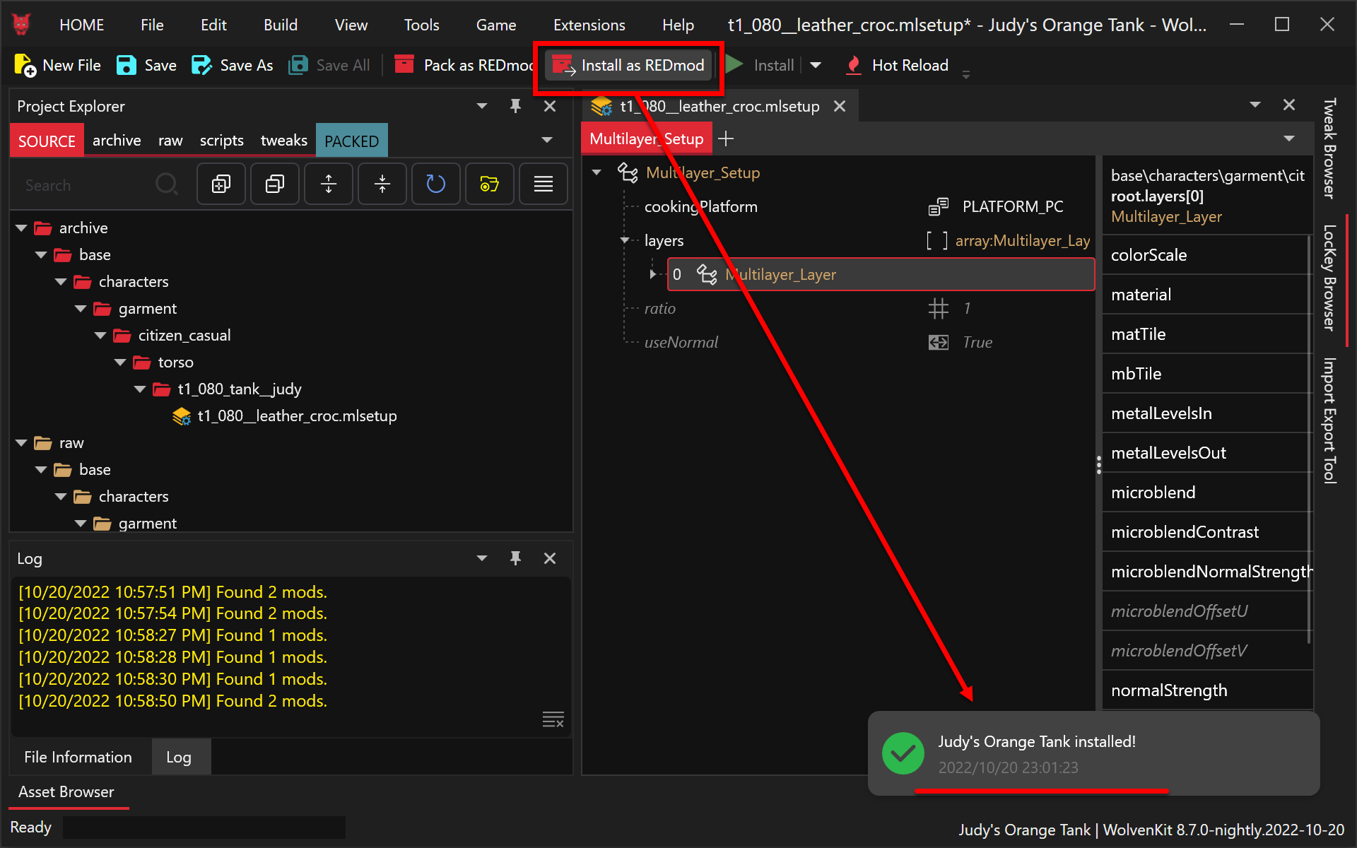
Task: Pin the Project Explorer panel
Action: [x=516, y=106]
